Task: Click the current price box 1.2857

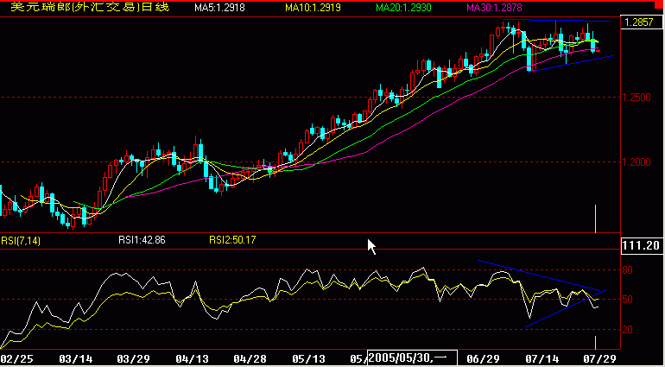Action: (640, 22)
